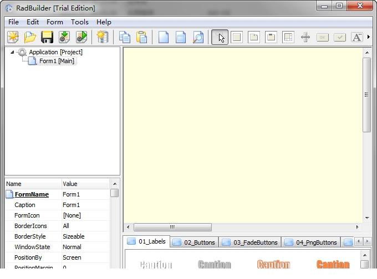This screenshot has width=377, height=279.
Task: Click the Paste clipboard icon
Action: (142, 37)
